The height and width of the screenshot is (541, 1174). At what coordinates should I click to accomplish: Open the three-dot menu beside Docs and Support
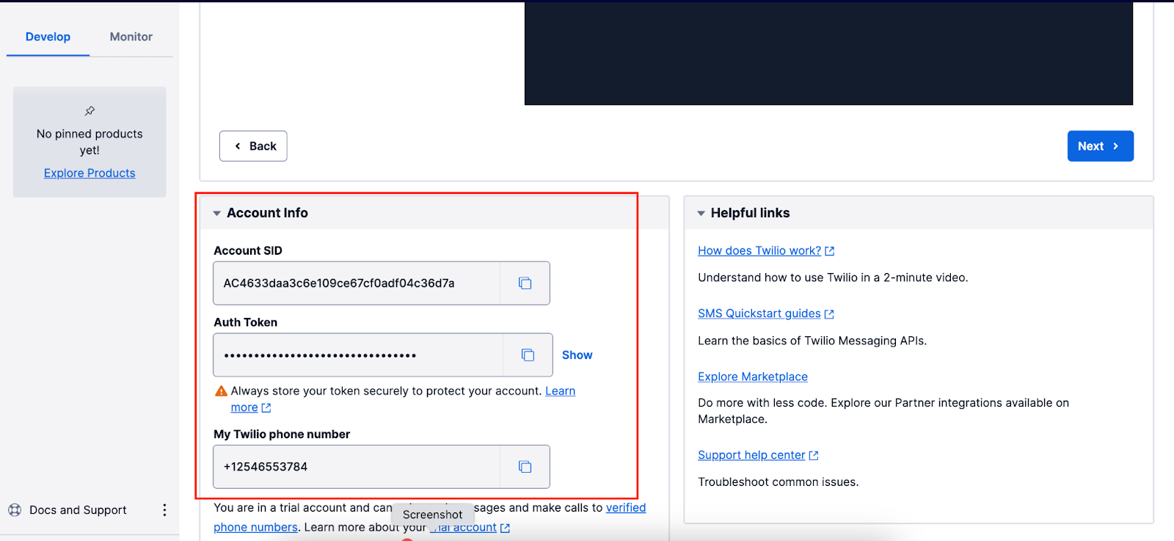point(164,509)
